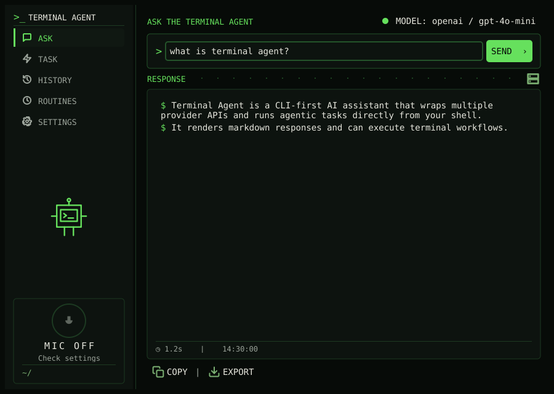Image resolution: width=554 pixels, height=394 pixels.
Task: Click the green model status indicator dot
Action: [x=385, y=21]
